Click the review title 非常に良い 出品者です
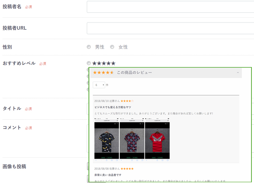Screen dimensions: 254x183 click(x=108, y=175)
